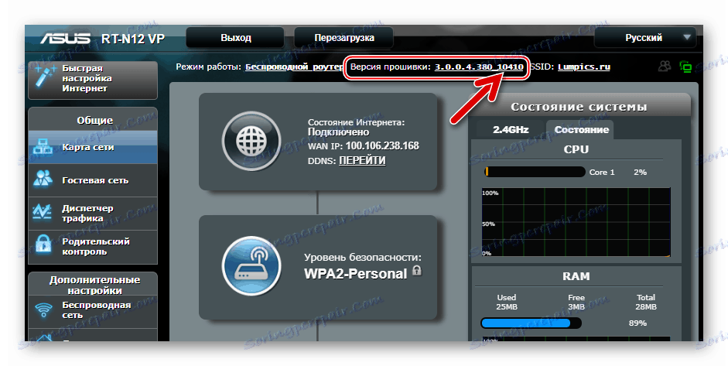This screenshot has height=366, width=728.
Task: Click the CPU usage graph
Action: coord(576,223)
